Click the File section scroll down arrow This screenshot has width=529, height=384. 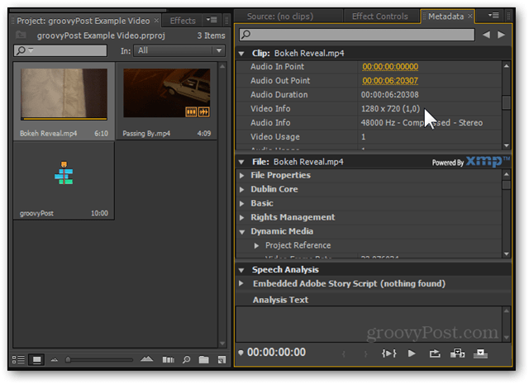click(507, 254)
